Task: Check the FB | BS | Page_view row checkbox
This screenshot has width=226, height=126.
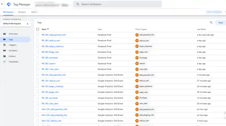Action: [x=38, y=52]
